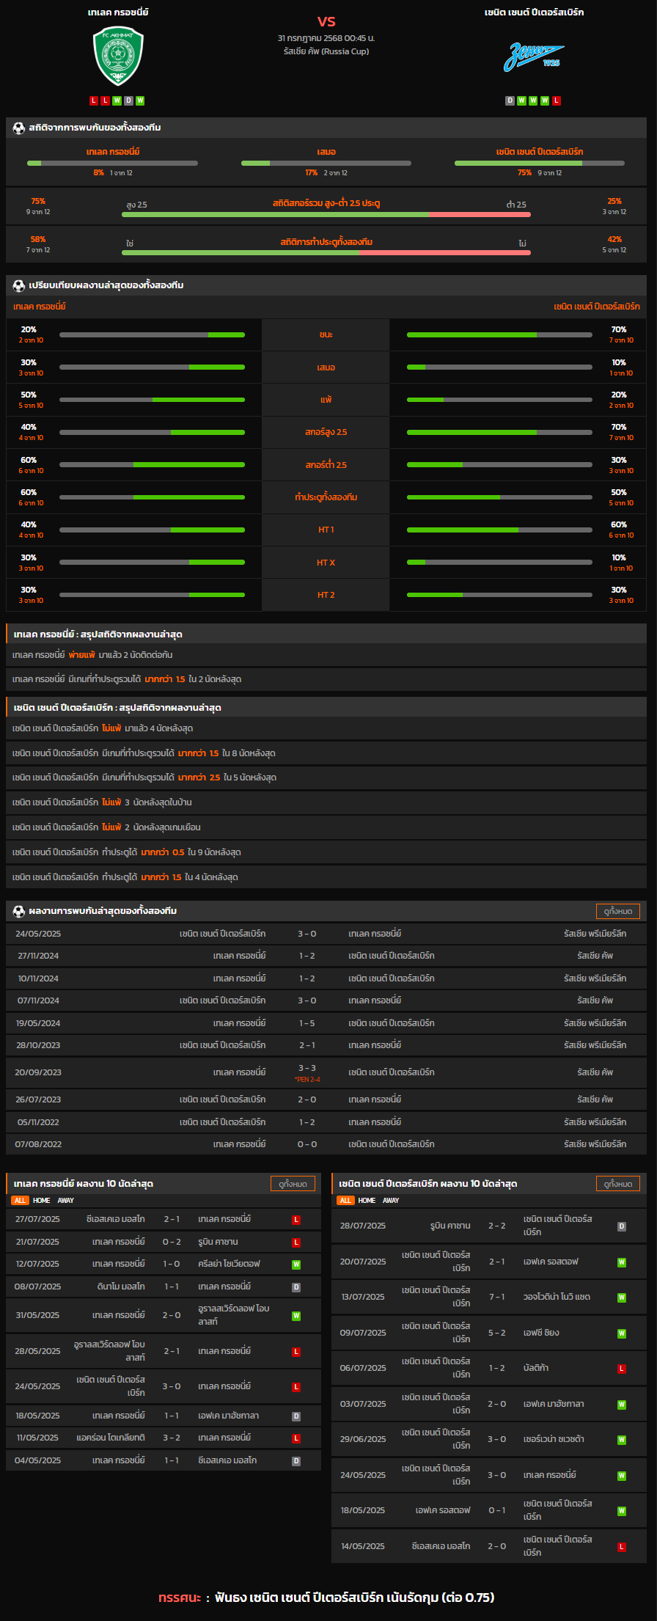Image resolution: width=657 pixels, height=1621 pixels.
Task: Open ดูทั้งหมด for the head-to-head results
Action: (618, 911)
